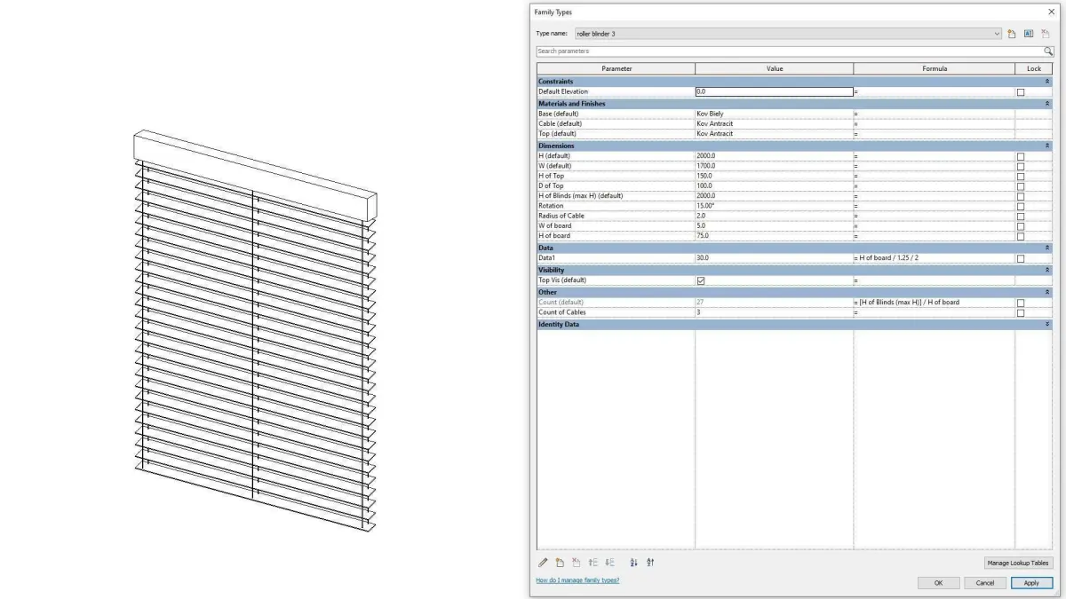Enable lock checkbox for Rotation parameter

(1021, 206)
